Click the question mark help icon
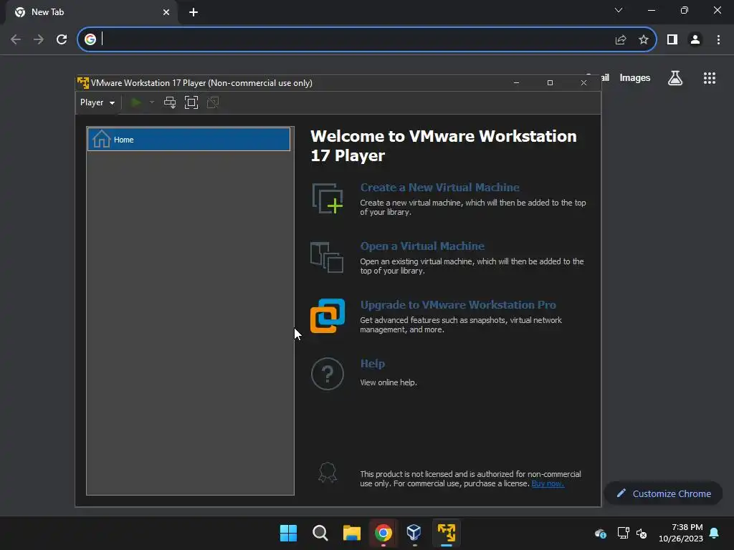The height and width of the screenshot is (550, 734). click(328, 374)
